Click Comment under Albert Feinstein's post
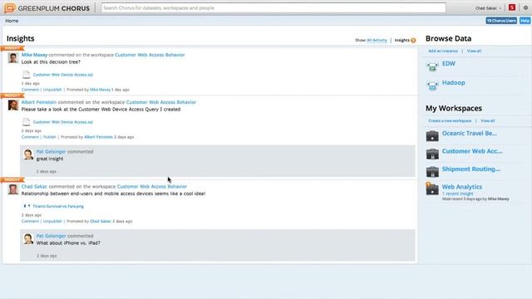The image size is (532, 299). pos(30,137)
